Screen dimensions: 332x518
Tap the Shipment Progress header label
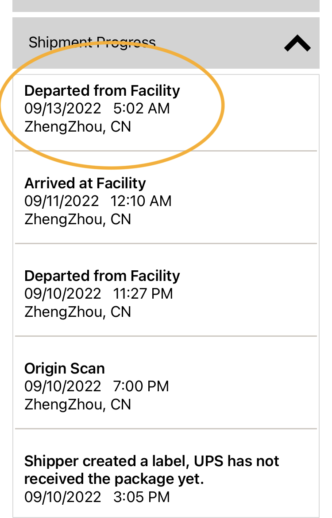tap(92, 43)
